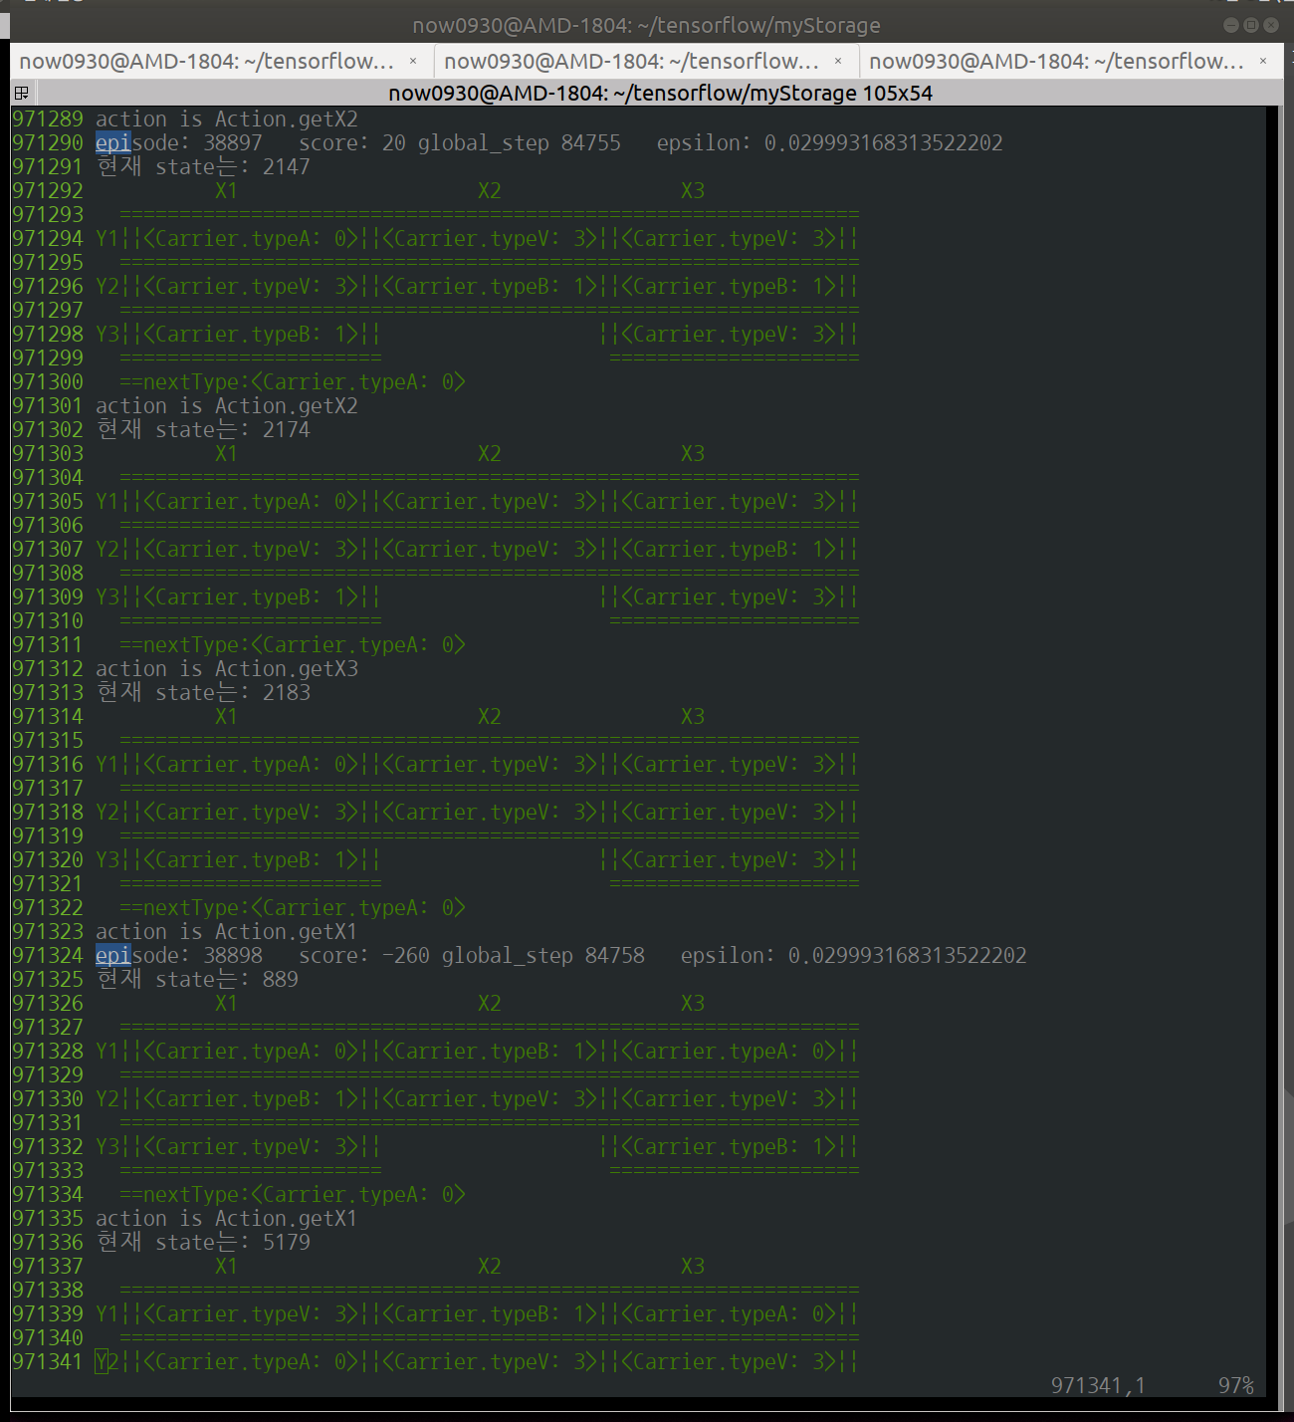Click highlighted "epi" on line 971324
Viewport: 1294px width, 1422px height.
tap(112, 956)
